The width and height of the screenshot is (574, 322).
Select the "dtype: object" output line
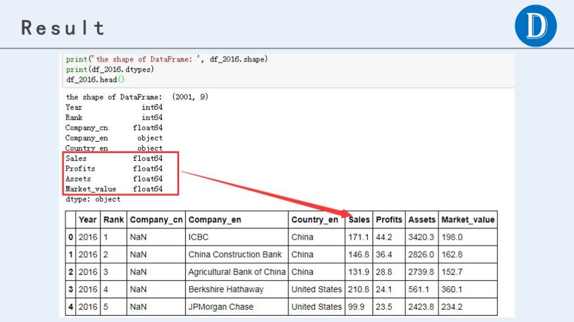(93, 200)
